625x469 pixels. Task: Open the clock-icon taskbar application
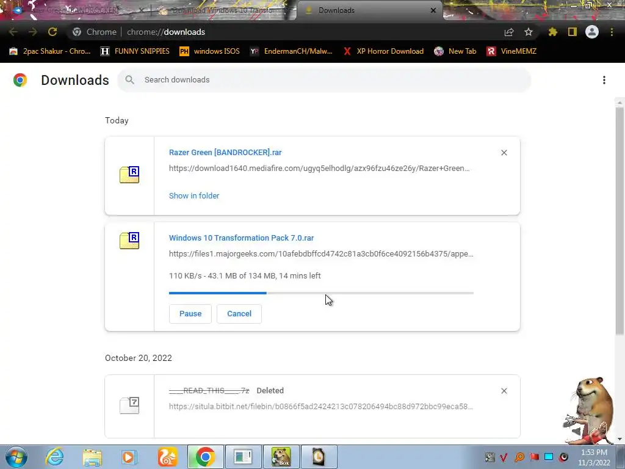pyautogui.click(x=319, y=457)
